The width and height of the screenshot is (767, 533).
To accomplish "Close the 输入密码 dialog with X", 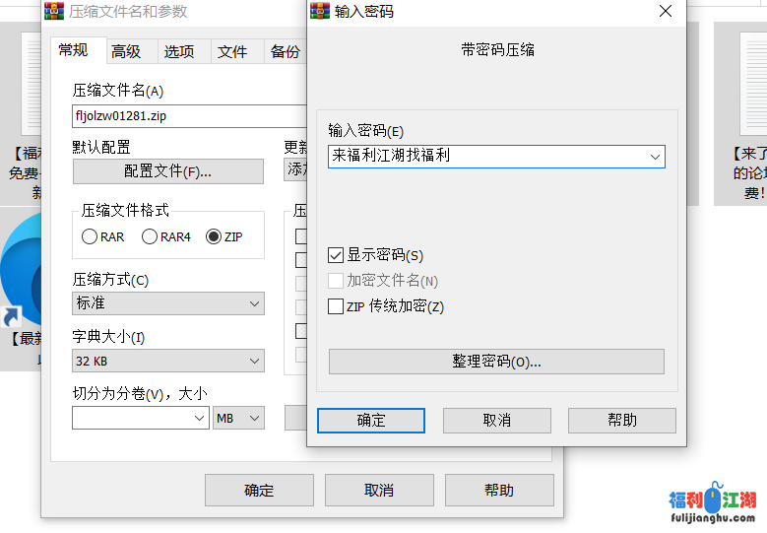I will [667, 12].
